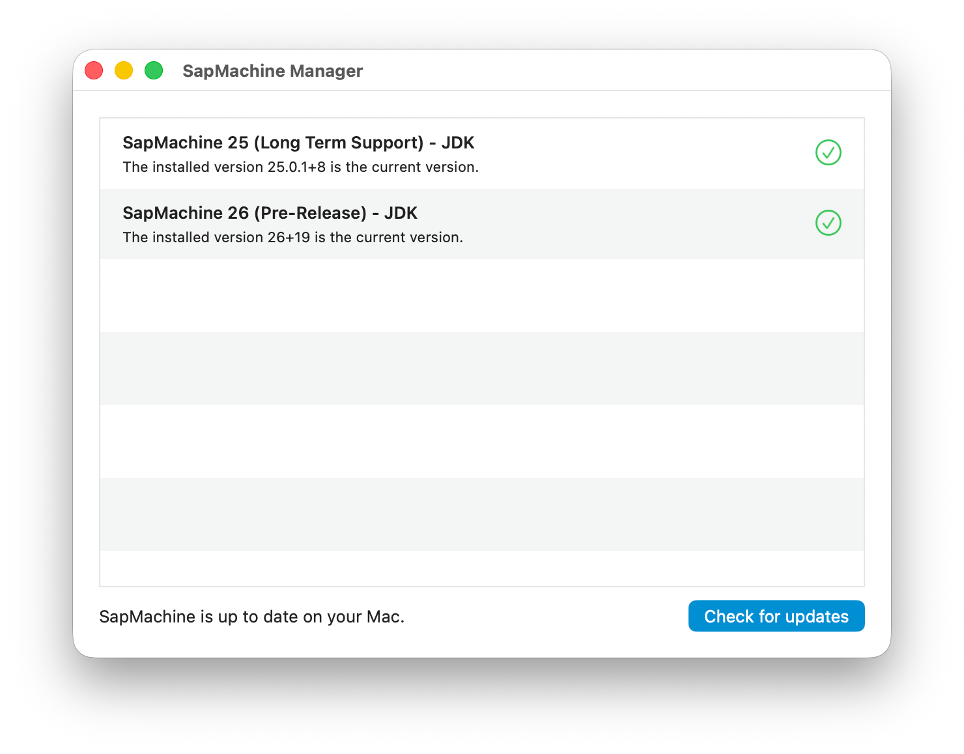Click the installed version 26+19 description text
The image size is (964, 754).
(292, 238)
